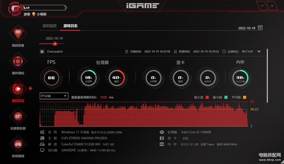
Task: Open the 玩家俱乐部 sidebar icon
Action: pos(18,117)
